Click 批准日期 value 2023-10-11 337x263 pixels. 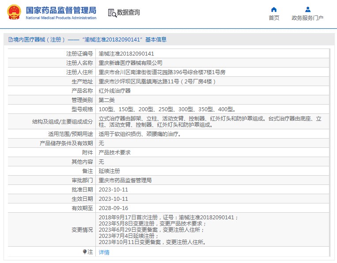click(x=113, y=190)
